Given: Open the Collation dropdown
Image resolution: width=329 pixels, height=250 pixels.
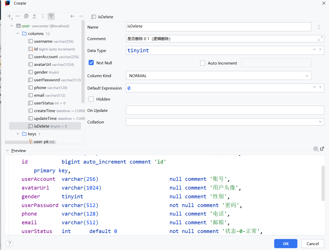Looking at the screenshot, I should tap(225, 122).
